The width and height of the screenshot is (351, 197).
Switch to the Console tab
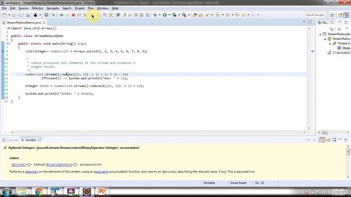pos(10,140)
